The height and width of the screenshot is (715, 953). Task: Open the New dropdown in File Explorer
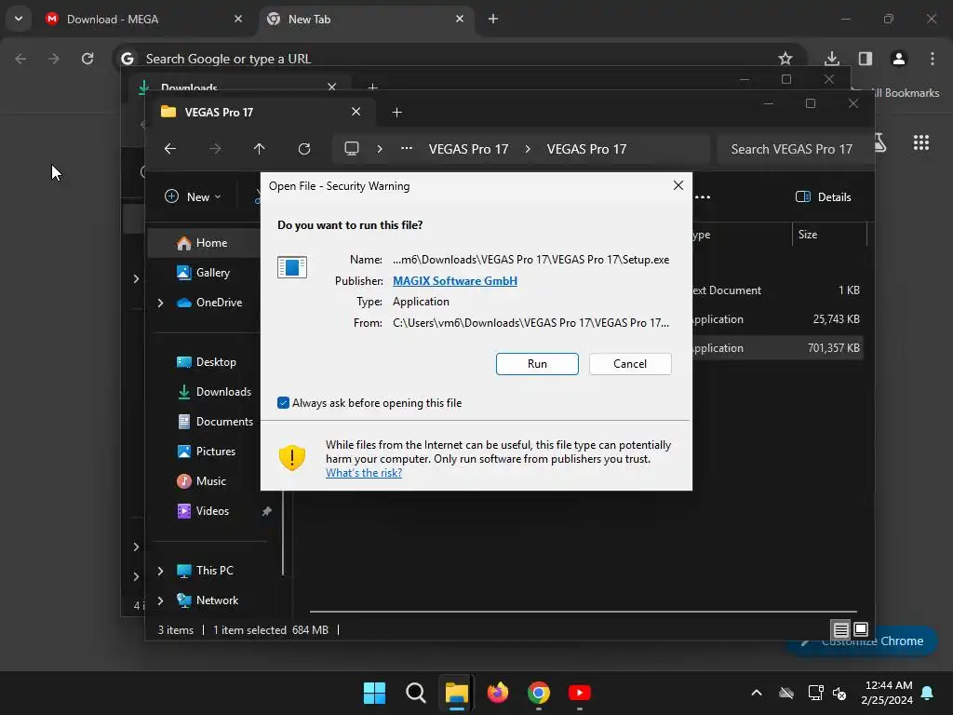(x=194, y=197)
